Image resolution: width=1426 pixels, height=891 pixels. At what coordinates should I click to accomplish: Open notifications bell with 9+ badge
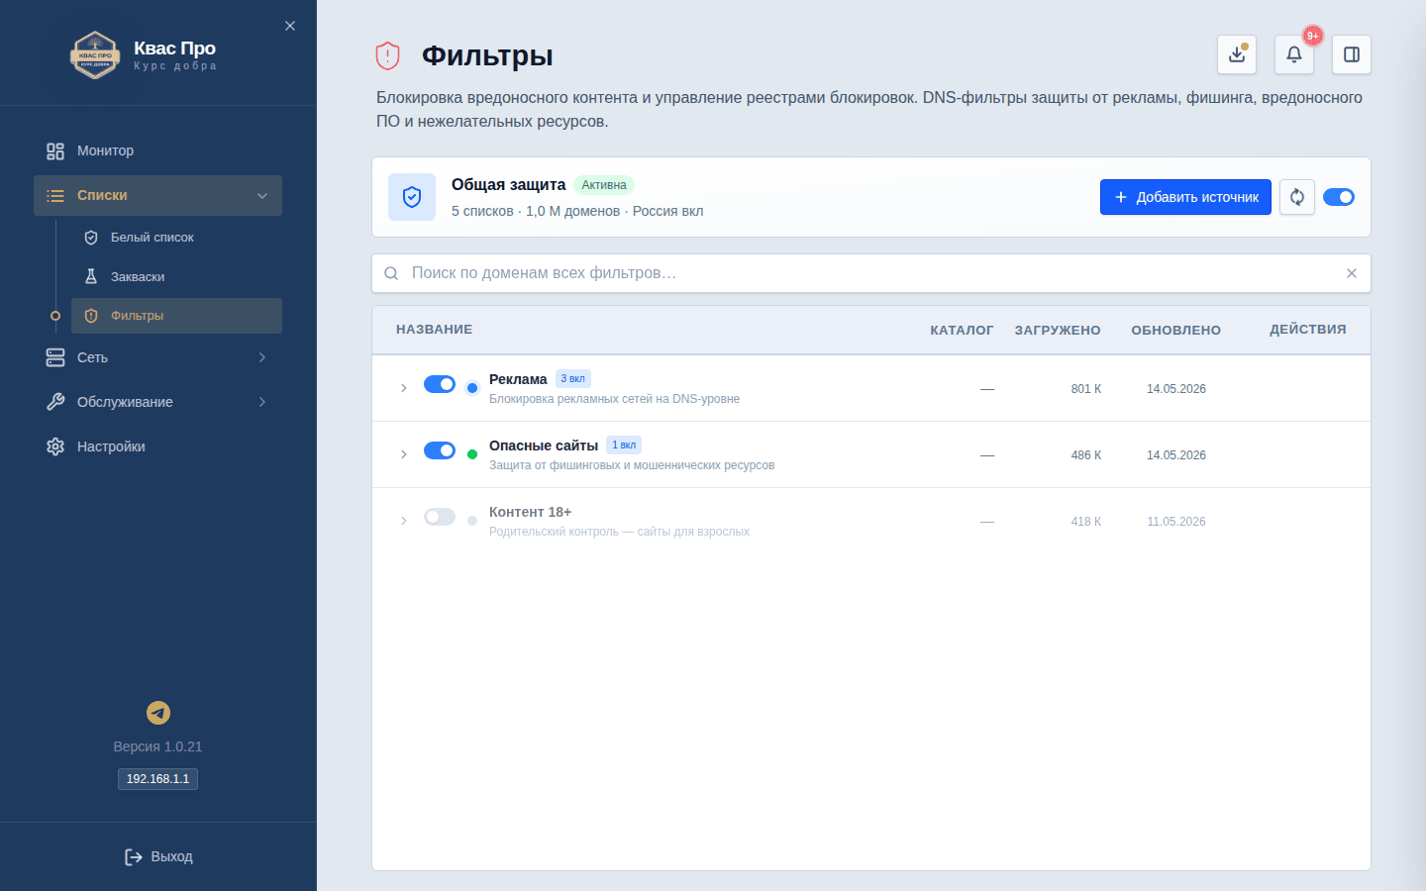[1294, 54]
